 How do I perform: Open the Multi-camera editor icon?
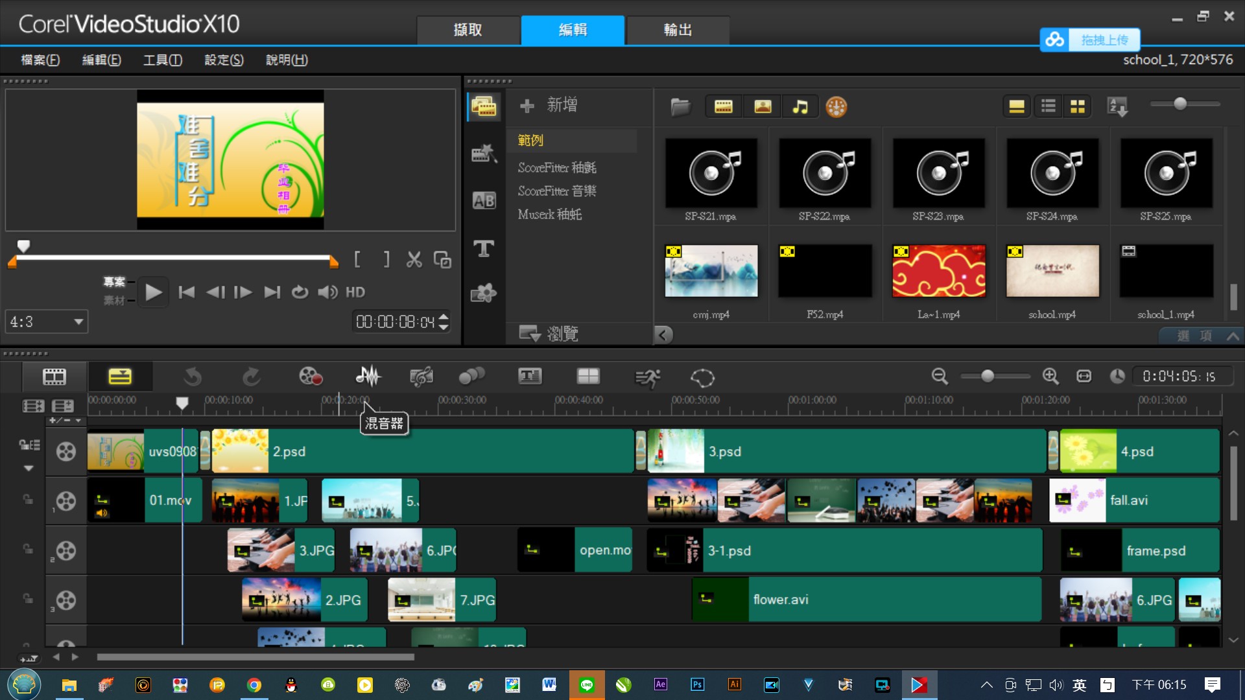pos(588,376)
